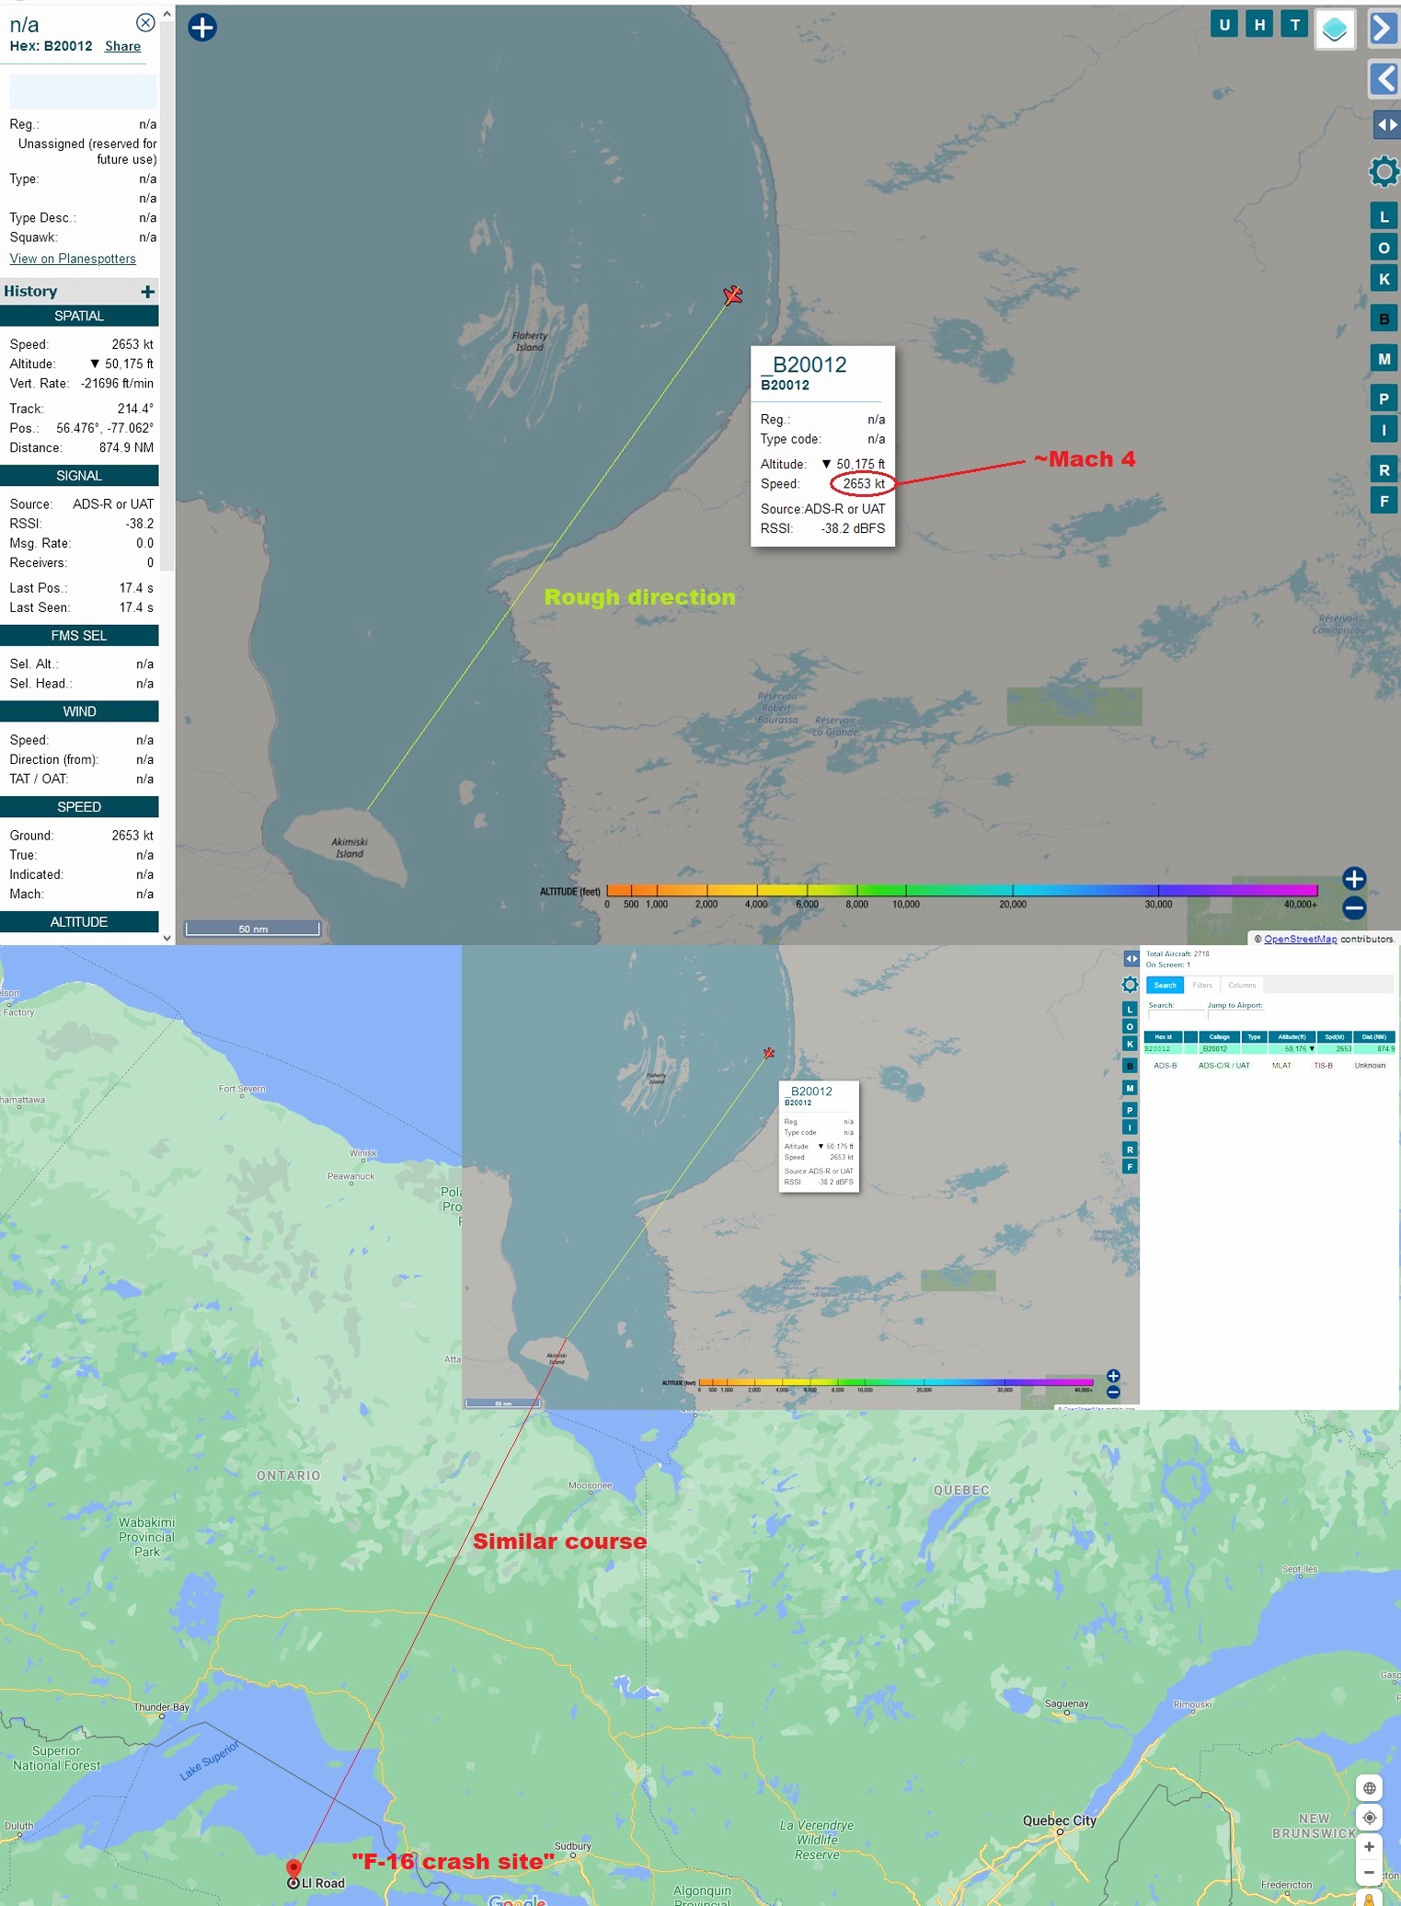Close the B20012 aircraft info panel
Image resolution: width=1401 pixels, height=1906 pixels.
pyautogui.click(x=145, y=22)
